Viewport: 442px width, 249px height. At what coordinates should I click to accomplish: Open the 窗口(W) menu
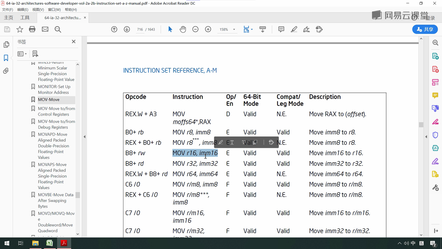(x=54, y=10)
